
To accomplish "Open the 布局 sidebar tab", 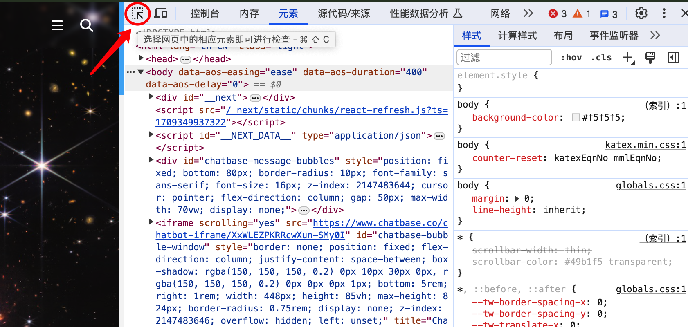I will pyautogui.click(x=563, y=36).
